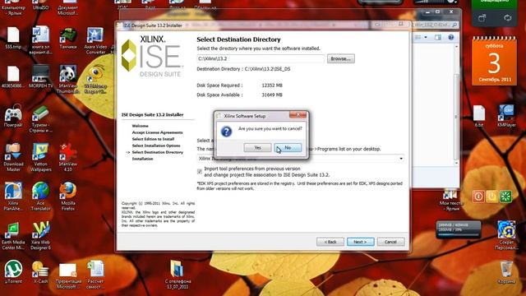Screen dimensions: 526x296
Task: Open the yellow bee-eye desktop shortcut
Action: point(95,79)
